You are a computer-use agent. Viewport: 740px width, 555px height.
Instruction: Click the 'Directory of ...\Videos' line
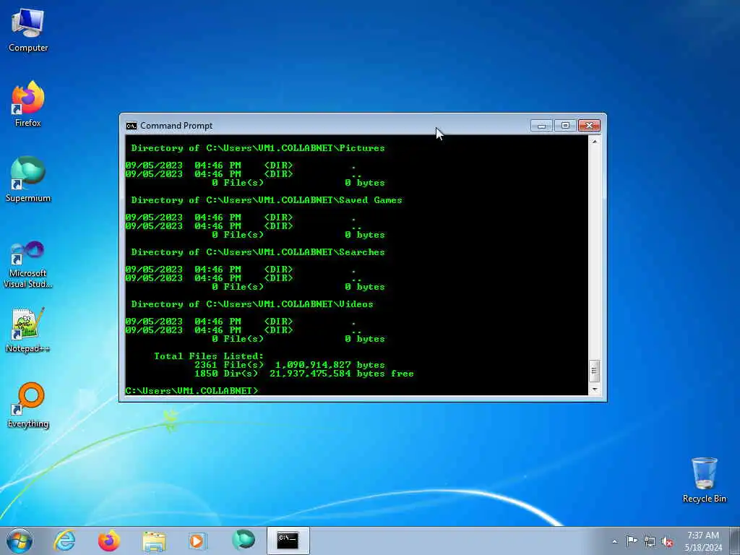[252, 304]
